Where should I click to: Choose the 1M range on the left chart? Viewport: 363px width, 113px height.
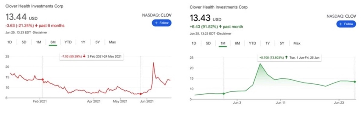38,42
